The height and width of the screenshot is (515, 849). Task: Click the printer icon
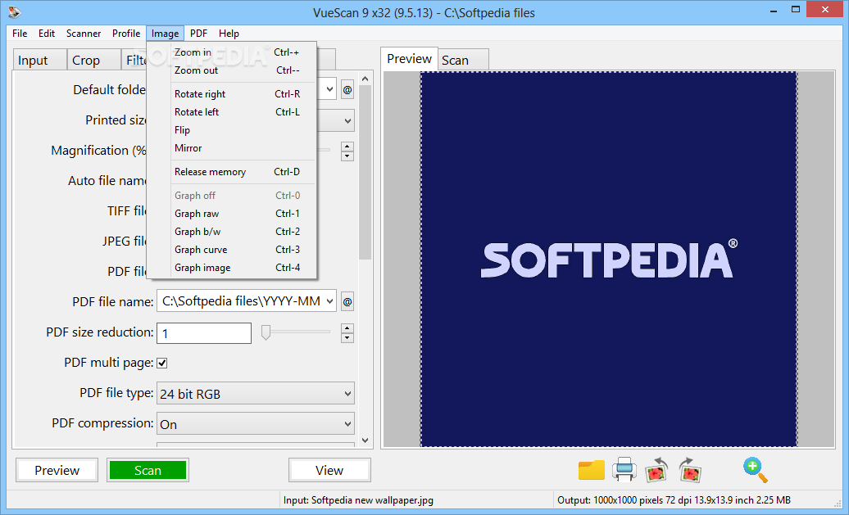point(624,469)
